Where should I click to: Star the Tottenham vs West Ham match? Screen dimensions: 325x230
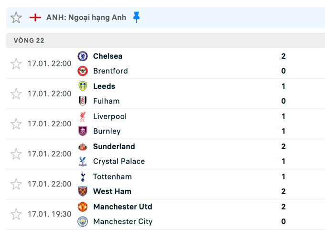click(16, 184)
